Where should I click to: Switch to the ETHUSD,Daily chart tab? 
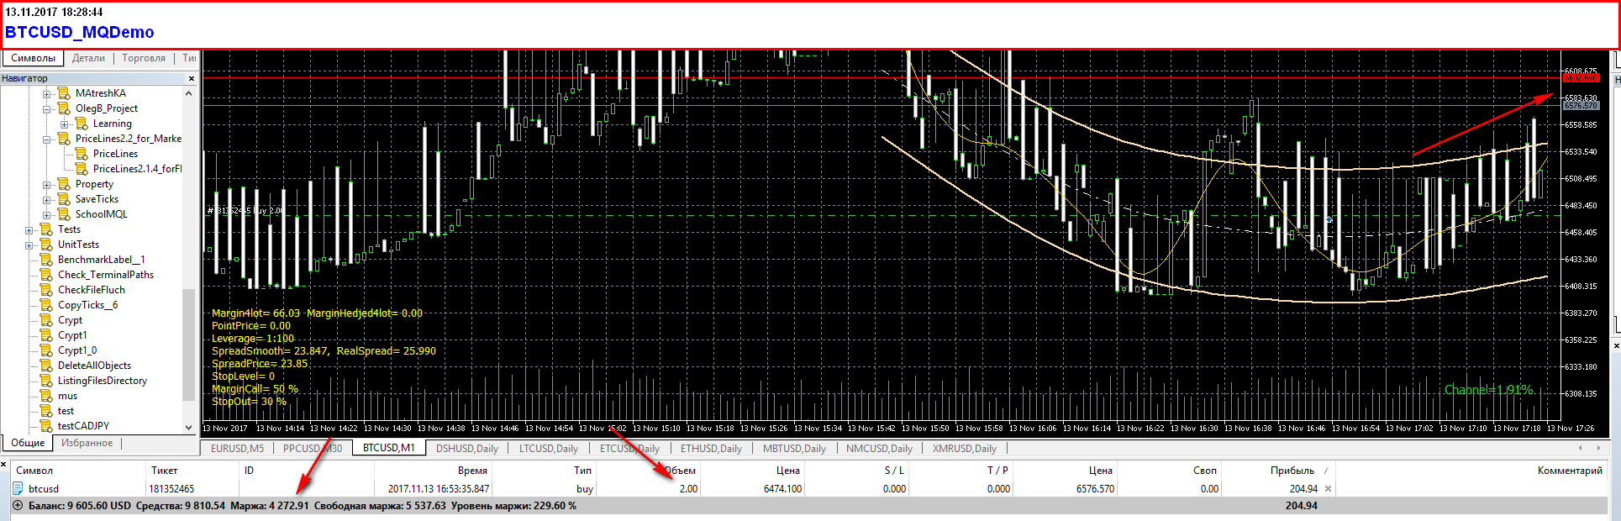tap(712, 448)
